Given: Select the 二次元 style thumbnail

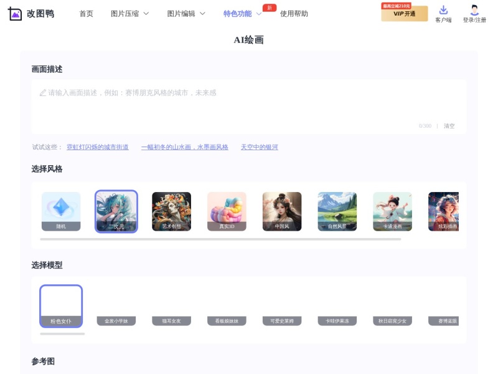Looking at the screenshot, I should 116,211.
